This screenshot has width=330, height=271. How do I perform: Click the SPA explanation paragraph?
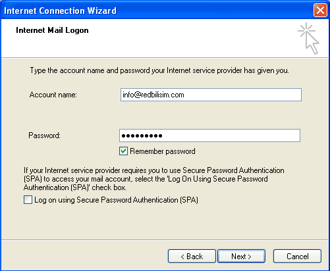pos(154,179)
